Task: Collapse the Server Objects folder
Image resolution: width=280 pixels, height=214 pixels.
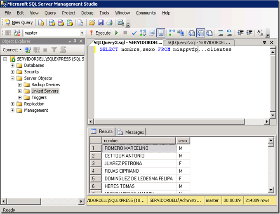Action: tap(12, 78)
